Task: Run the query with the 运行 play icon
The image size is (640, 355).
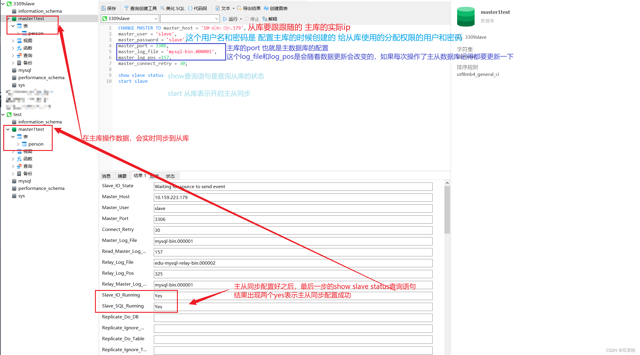Action: 225,19
